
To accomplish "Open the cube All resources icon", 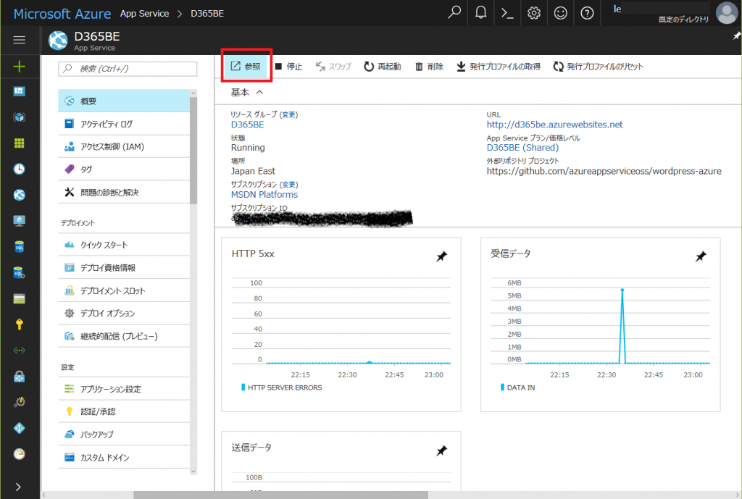I will pos(19,117).
